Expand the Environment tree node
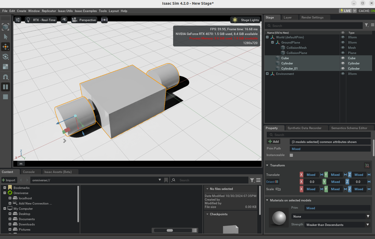 267,74
